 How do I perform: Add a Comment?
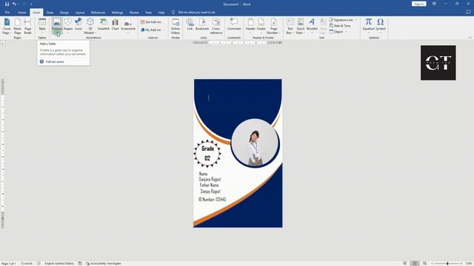point(234,24)
